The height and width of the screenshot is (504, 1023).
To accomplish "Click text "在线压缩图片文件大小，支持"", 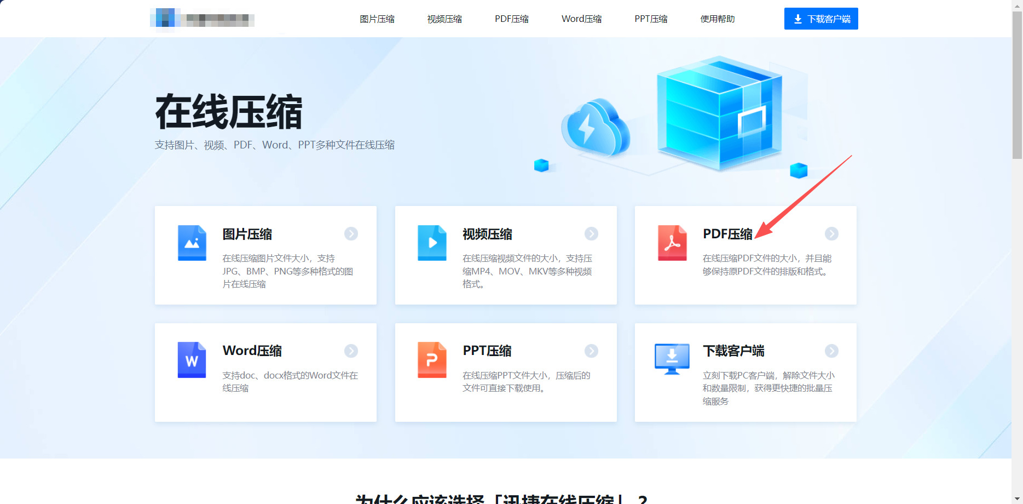I will click(x=279, y=259).
